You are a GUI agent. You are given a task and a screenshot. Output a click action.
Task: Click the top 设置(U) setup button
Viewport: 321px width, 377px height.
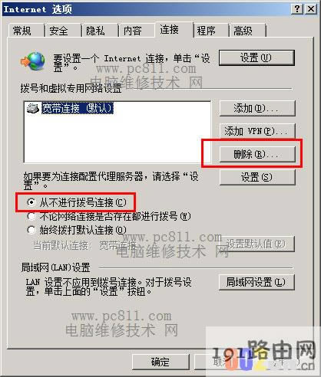[256, 57]
